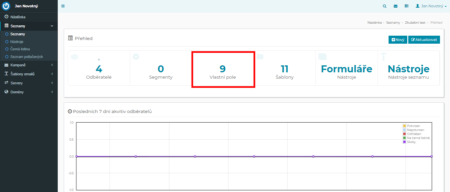Expand the Kampaně sidebar menu
Screen dimensions: 450x192
coord(29,65)
